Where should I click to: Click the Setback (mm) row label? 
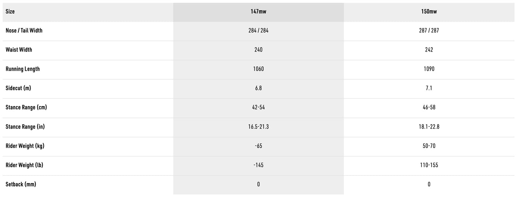(21, 184)
